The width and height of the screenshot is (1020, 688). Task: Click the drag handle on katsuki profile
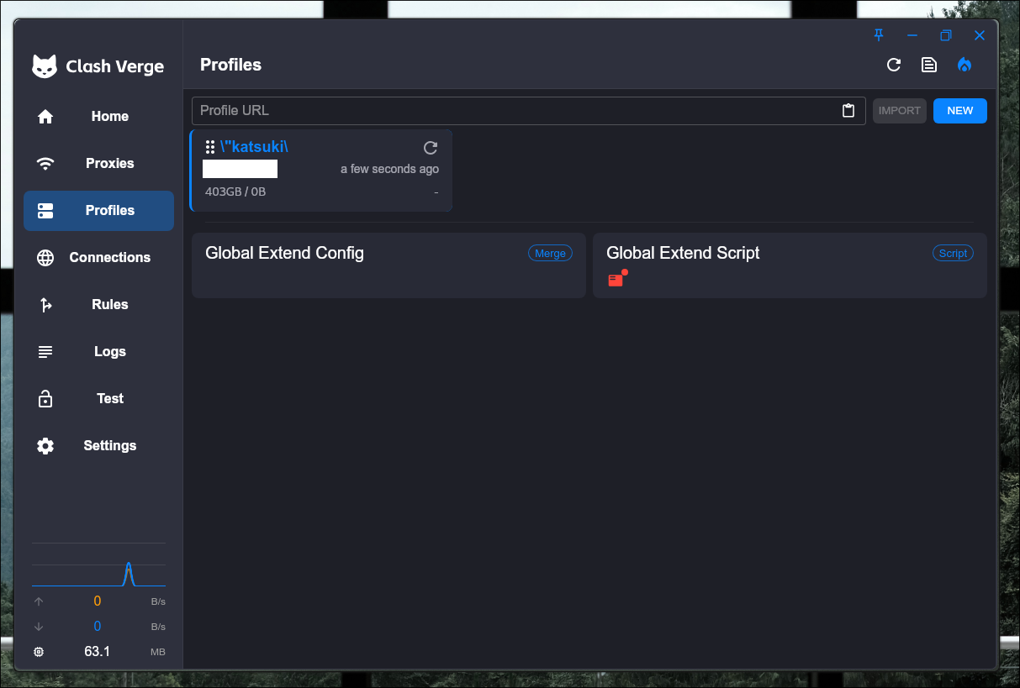pos(210,147)
